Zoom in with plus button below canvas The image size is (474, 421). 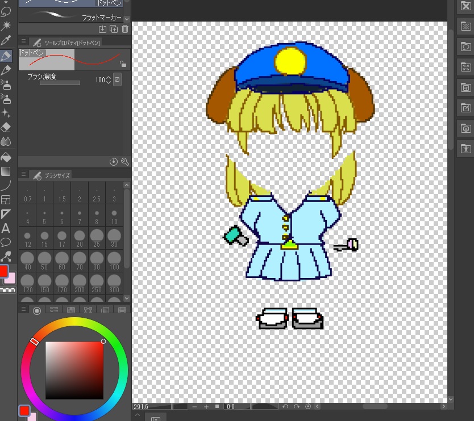206,407
